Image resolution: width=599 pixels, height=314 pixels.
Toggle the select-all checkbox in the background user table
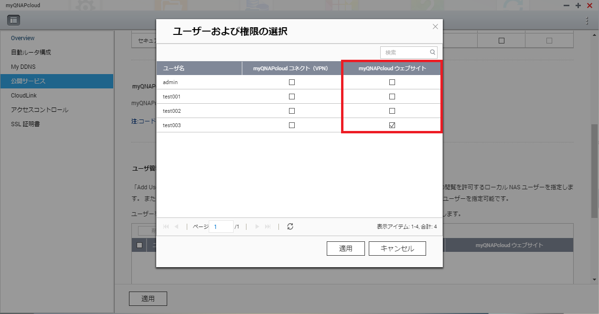click(x=139, y=245)
